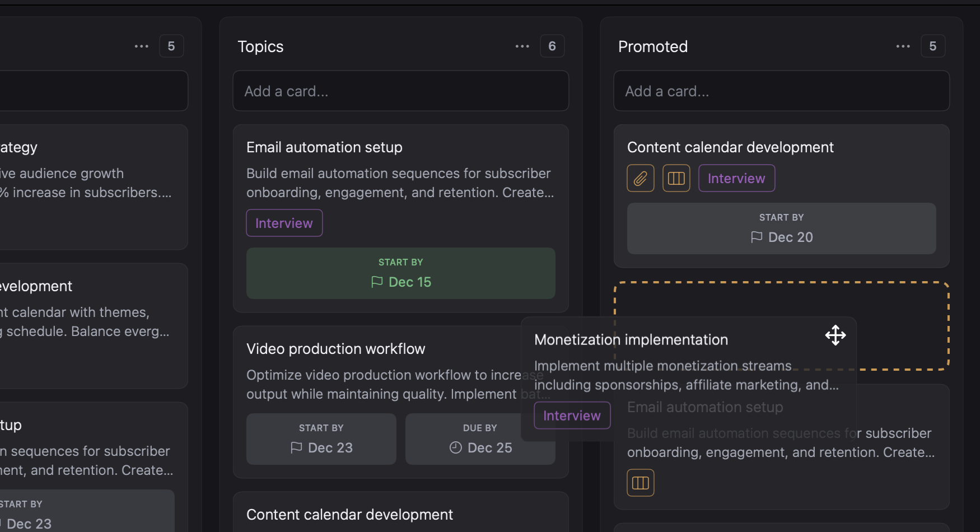Image resolution: width=980 pixels, height=532 pixels.
Task: Open the overflow menu on the leftmost column
Action: coord(141,46)
